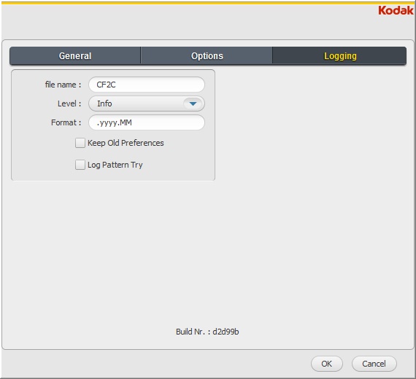Viewport: 416px width, 379px height.
Task: Click the Build Nr. d2d99b text
Action: [207, 332]
